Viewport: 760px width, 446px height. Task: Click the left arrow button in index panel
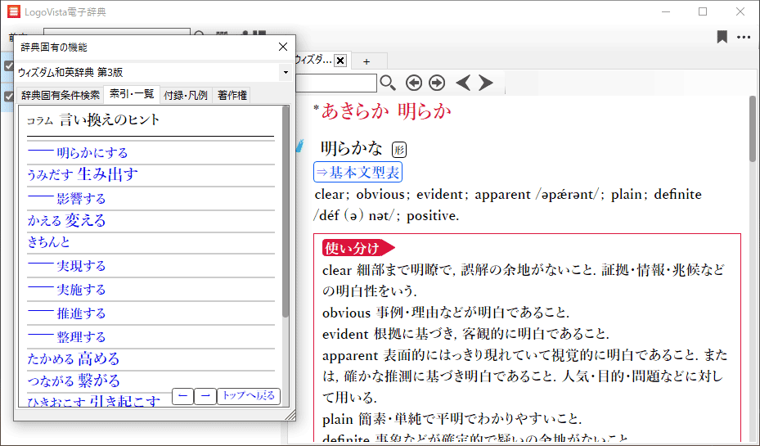[x=182, y=396]
